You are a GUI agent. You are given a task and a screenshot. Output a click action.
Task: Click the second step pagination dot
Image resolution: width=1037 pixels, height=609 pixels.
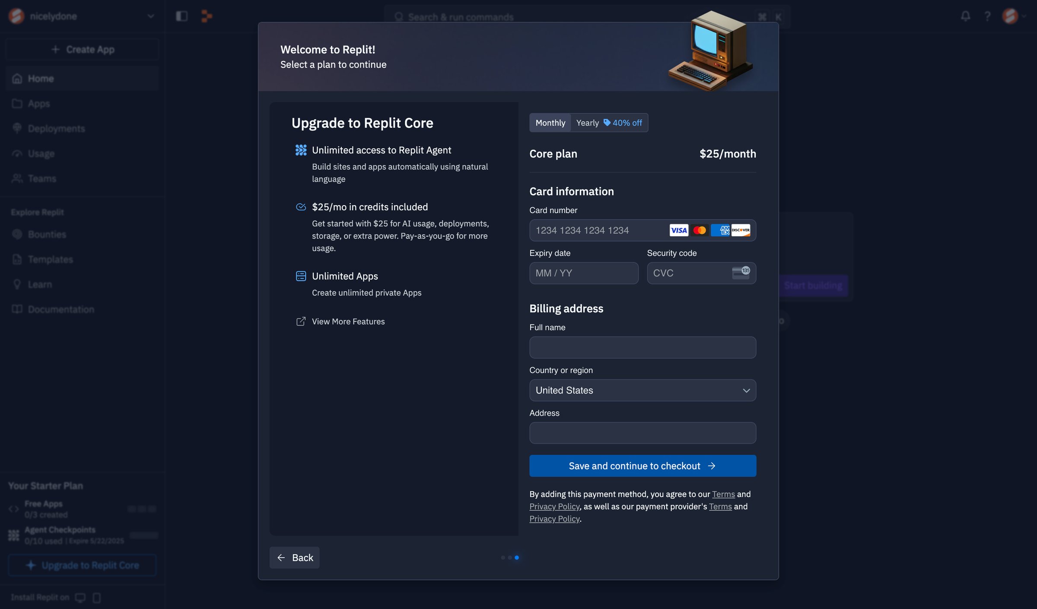click(x=510, y=558)
